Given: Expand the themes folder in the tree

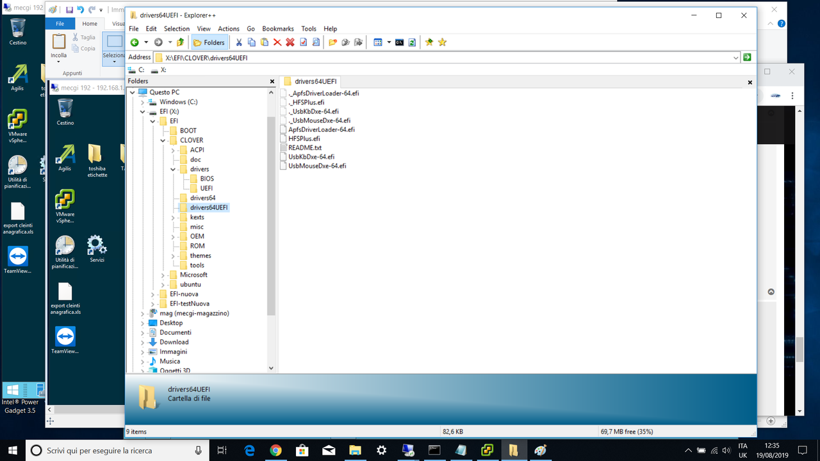Looking at the screenshot, I should pyautogui.click(x=172, y=255).
